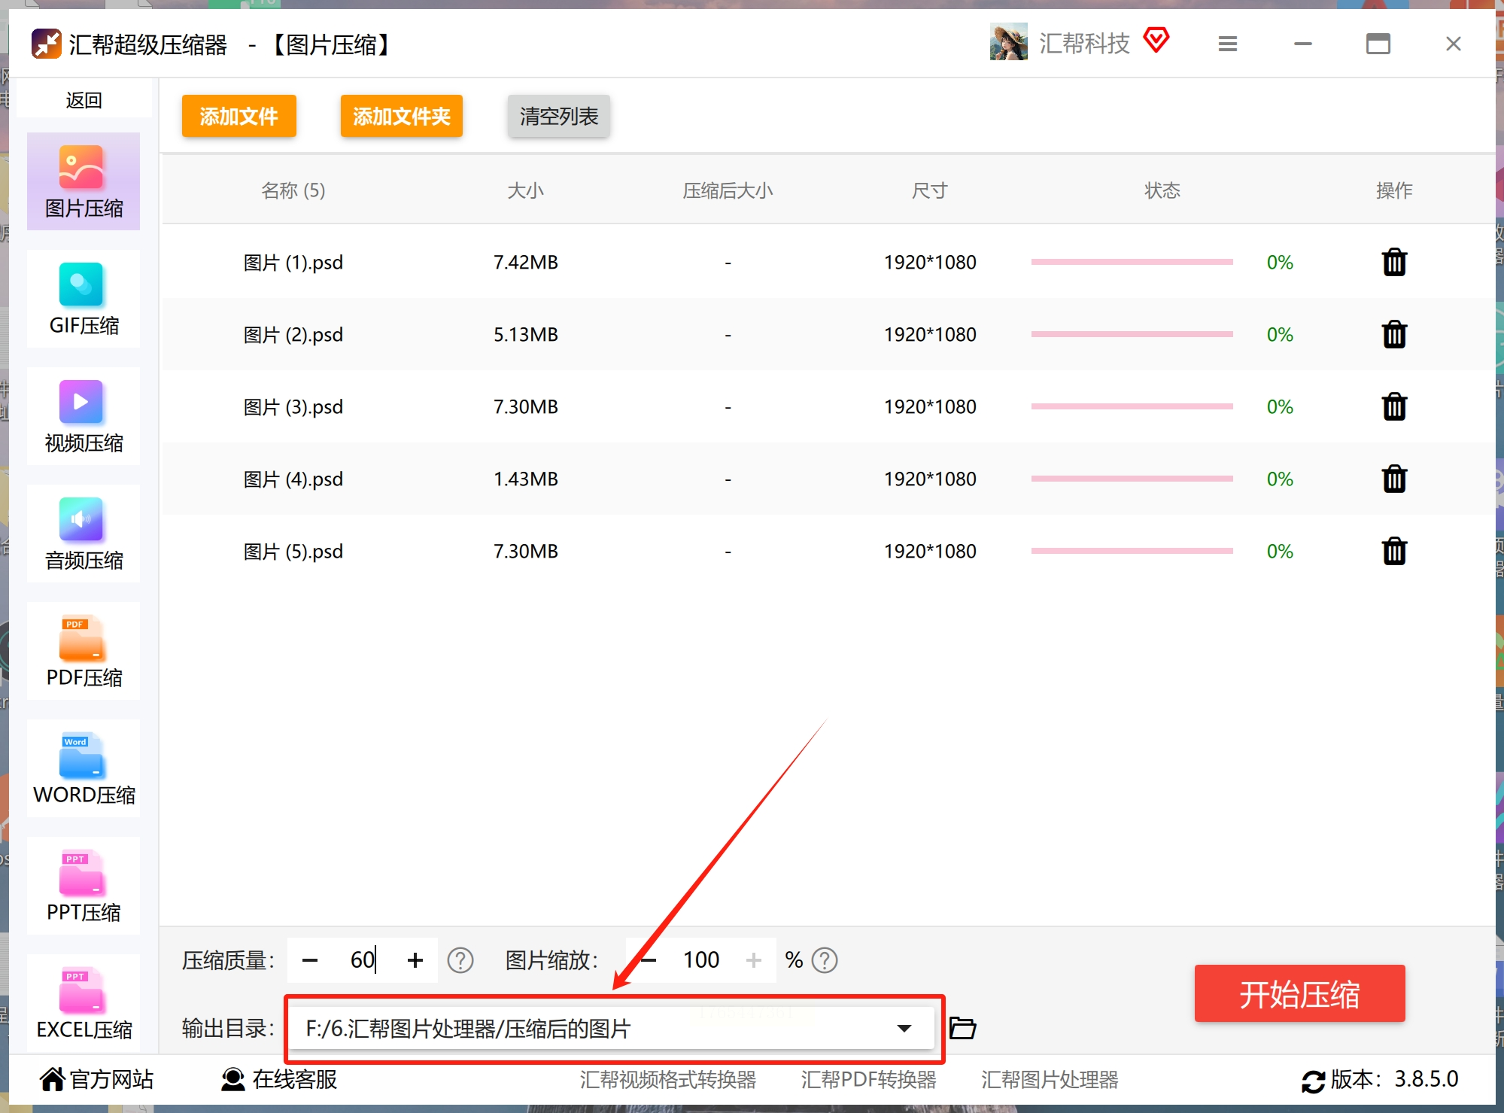Screen dimensions: 1504x1113
Task: Expand the output directory dropdown
Action: [x=904, y=1028]
